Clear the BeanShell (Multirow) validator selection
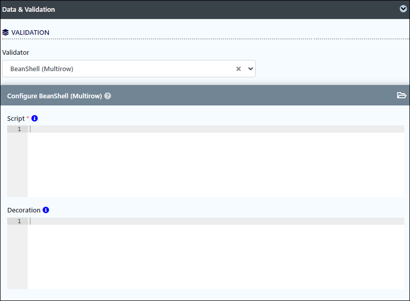 (238, 69)
